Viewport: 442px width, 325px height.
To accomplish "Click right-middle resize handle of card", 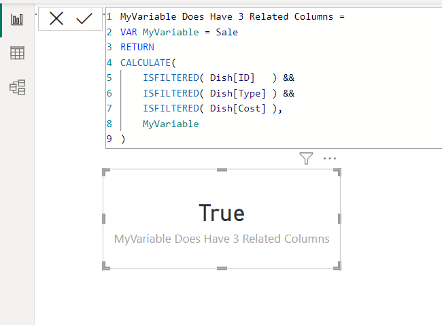I will [x=339, y=219].
